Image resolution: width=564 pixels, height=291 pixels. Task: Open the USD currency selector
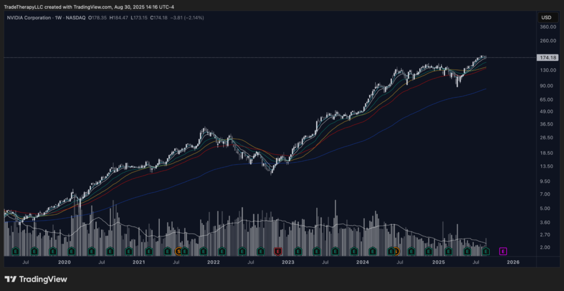point(546,18)
